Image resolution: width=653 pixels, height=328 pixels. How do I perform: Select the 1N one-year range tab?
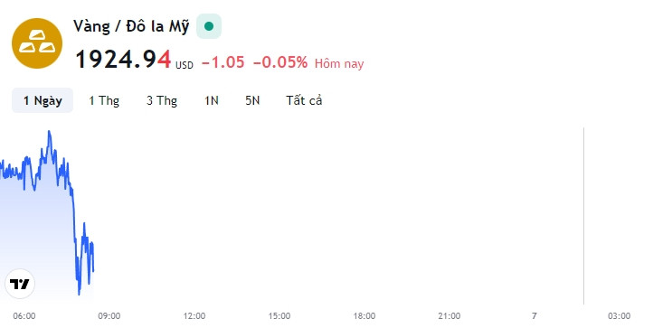(211, 100)
